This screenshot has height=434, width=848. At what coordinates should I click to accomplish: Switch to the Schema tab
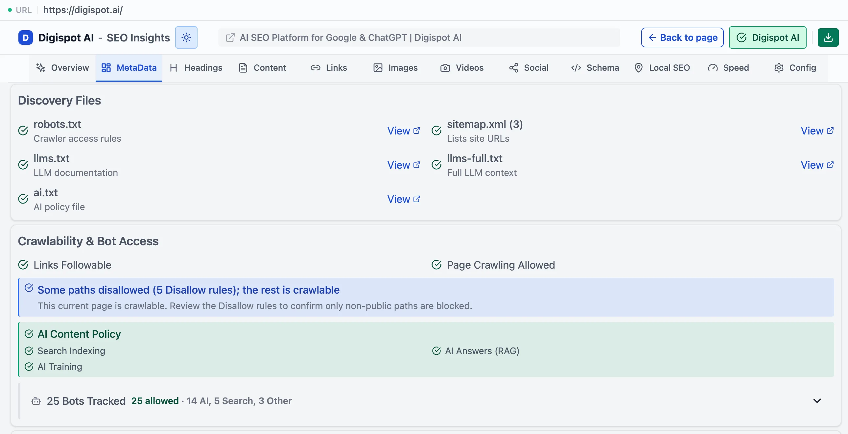[x=595, y=68]
